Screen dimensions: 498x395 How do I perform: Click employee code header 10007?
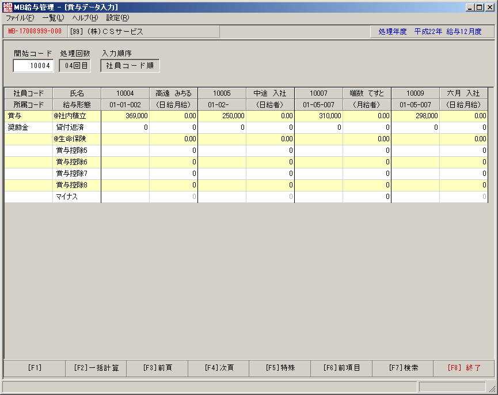(x=318, y=93)
